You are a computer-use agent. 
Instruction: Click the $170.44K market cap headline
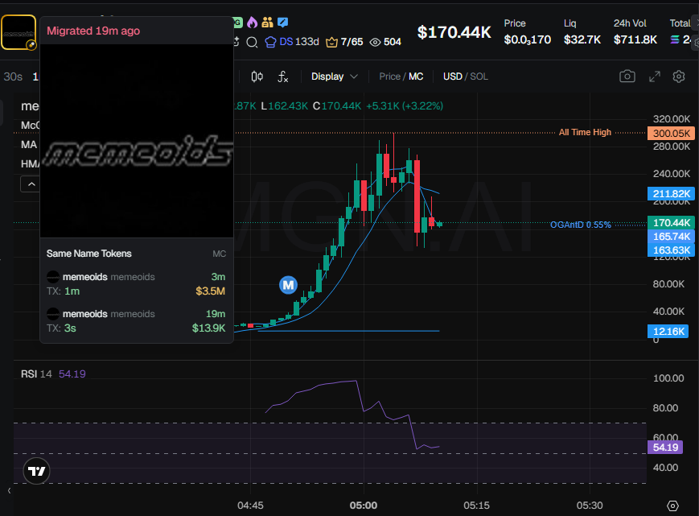click(x=454, y=32)
